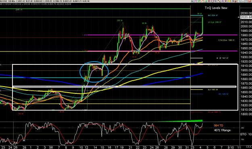Click the black H icon in the top toolbar
The height and width of the screenshot is (149, 252).
pos(233,1)
